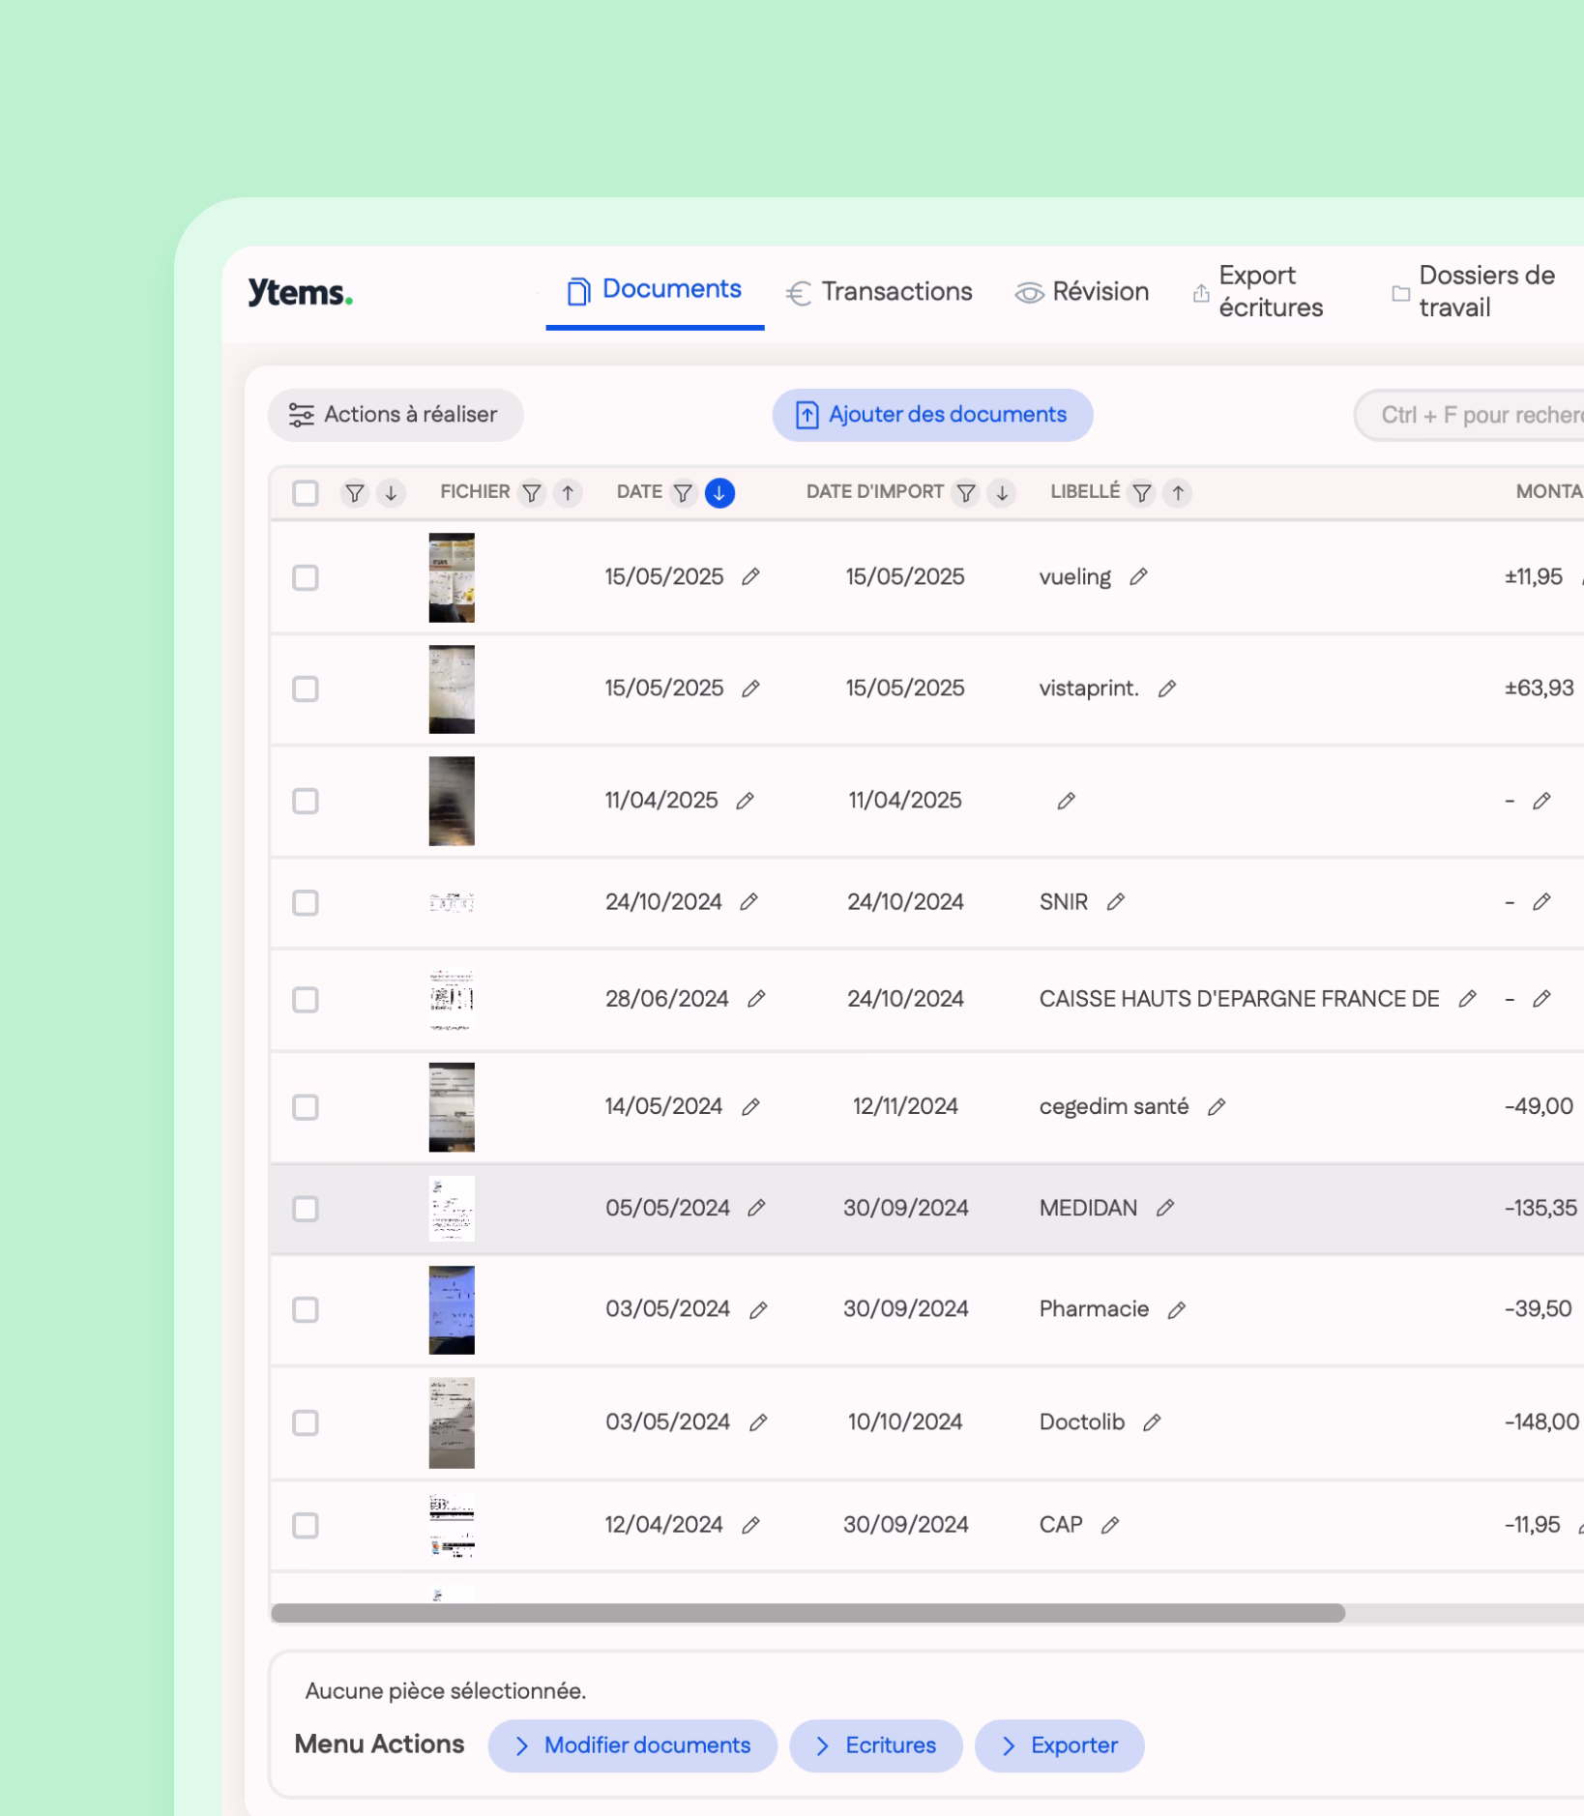Edit the Doctolib label pencil icon
1584x1816 pixels.
(1152, 1422)
